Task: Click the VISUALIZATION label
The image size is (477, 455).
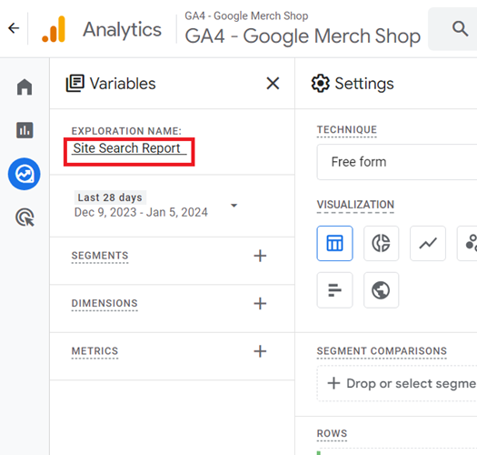Action: [x=355, y=205]
